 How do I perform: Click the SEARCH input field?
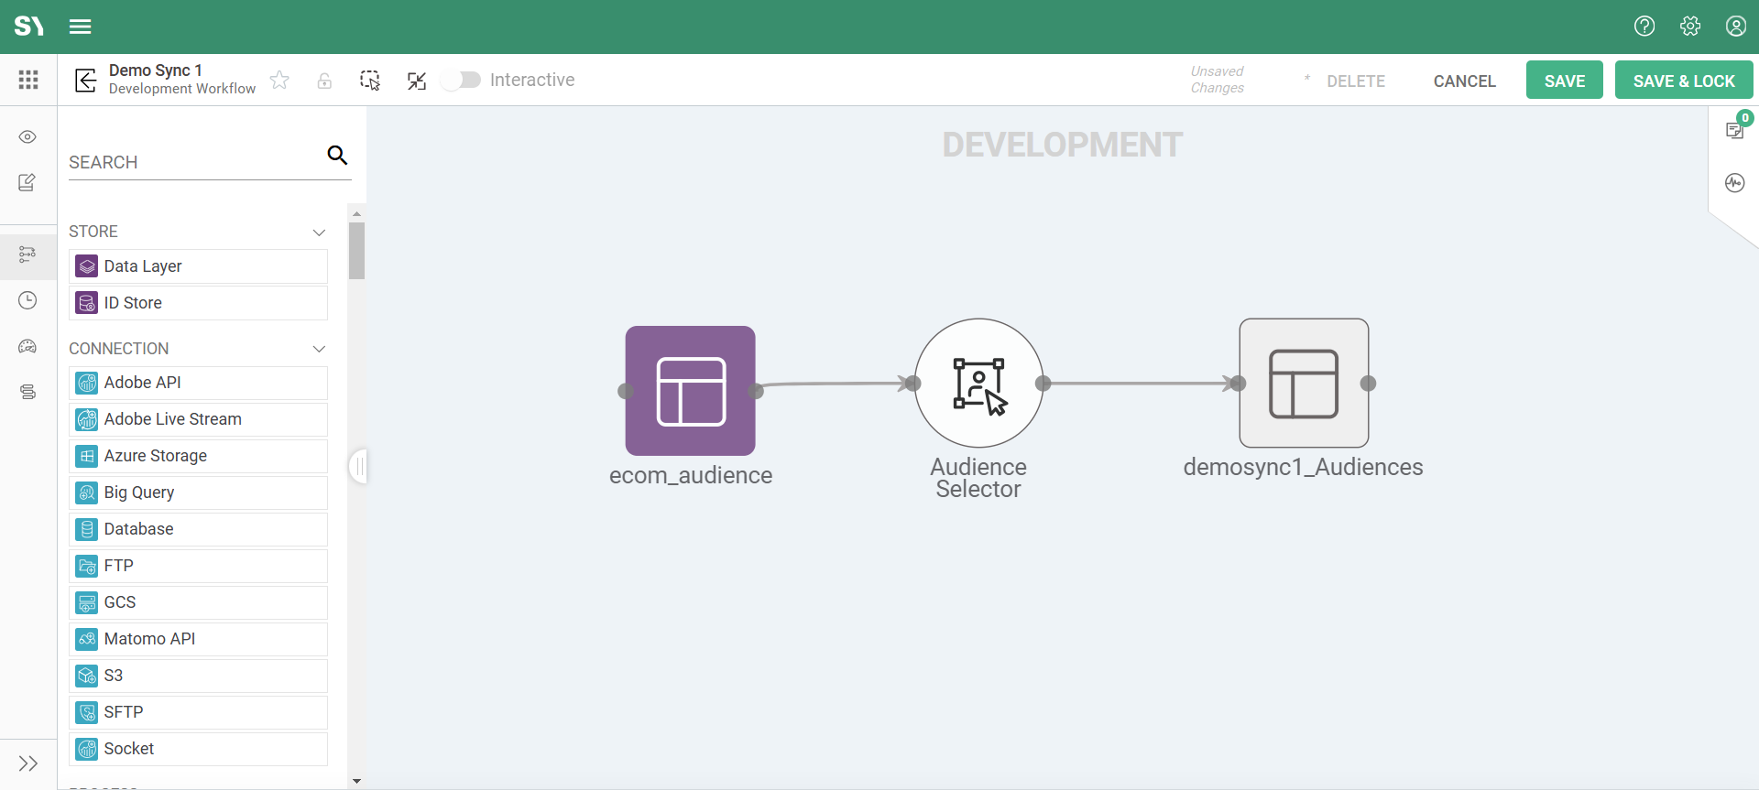pos(192,162)
